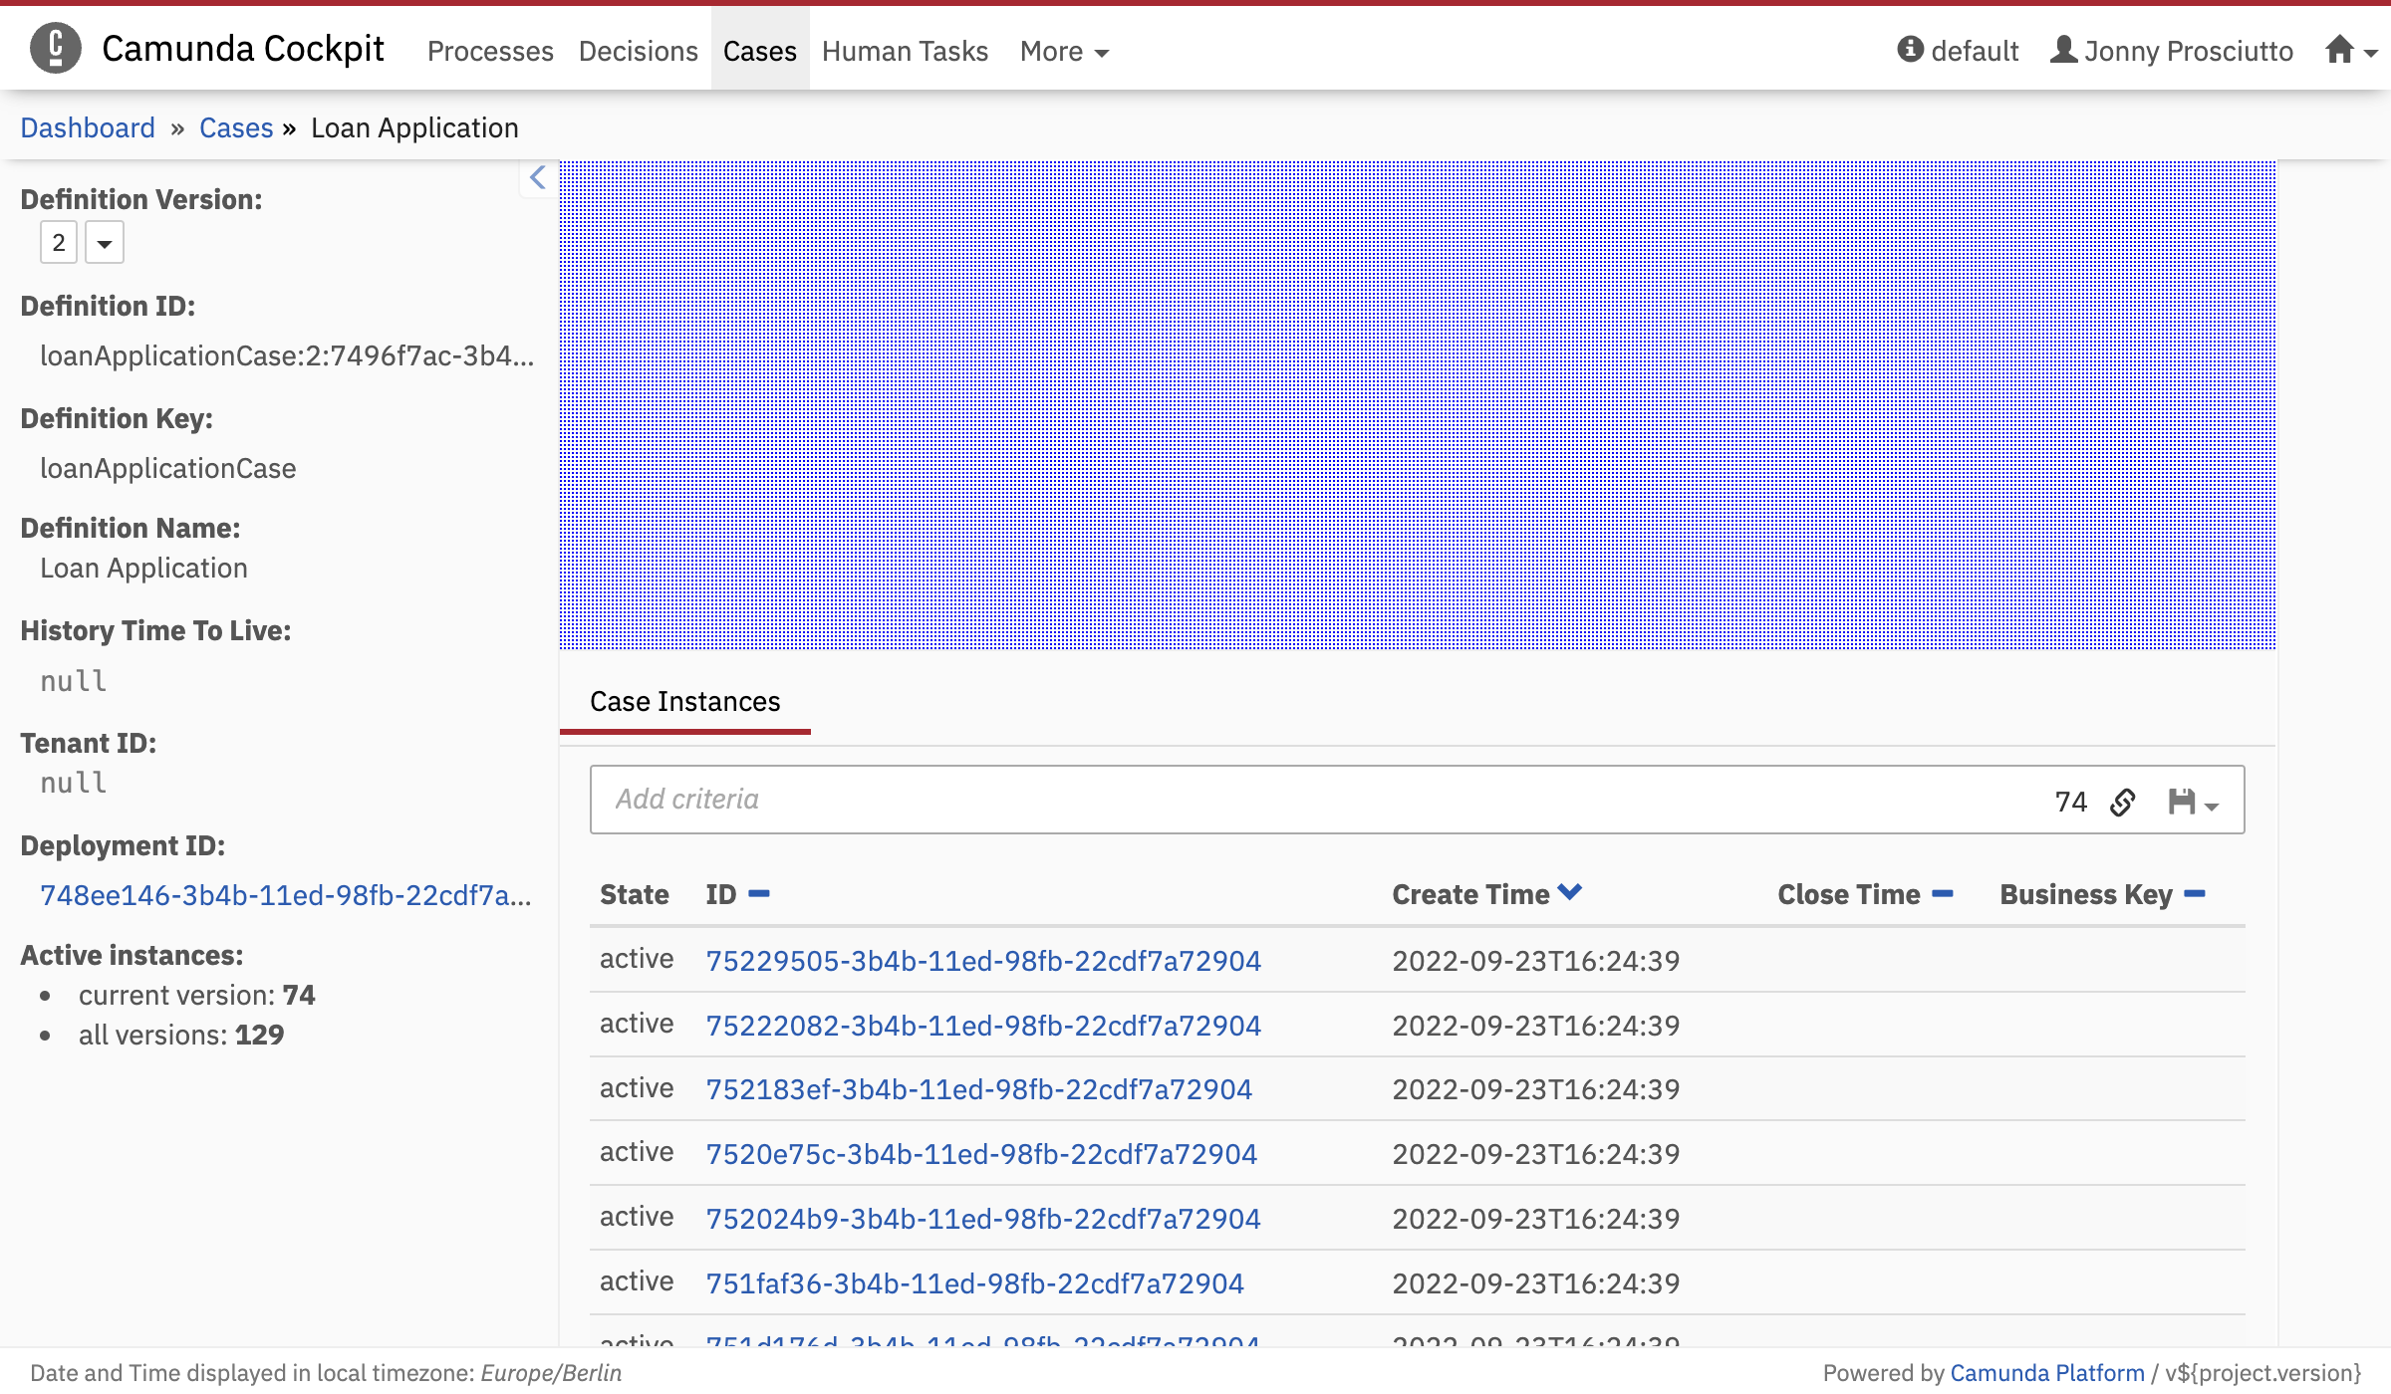Open case instance 751faf36-3b4b-11ed
The width and height of the screenshot is (2391, 1394).
975,1283
